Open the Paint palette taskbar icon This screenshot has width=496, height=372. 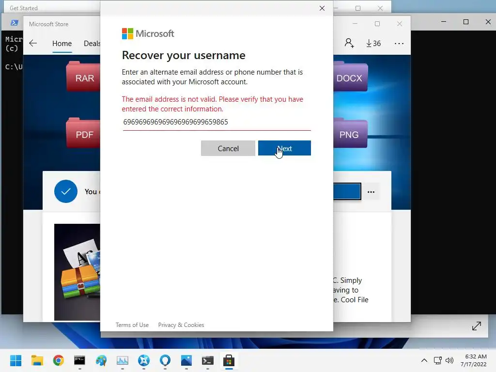pos(101,360)
